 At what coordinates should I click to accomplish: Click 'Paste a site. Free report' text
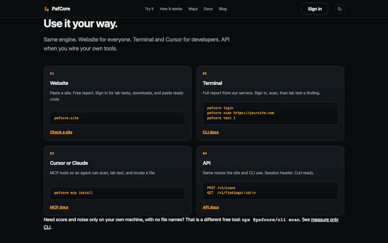tap(116, 96)
